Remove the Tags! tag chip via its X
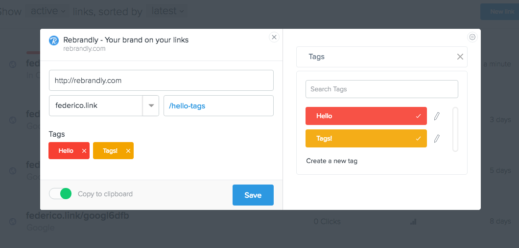This screenshot has height=248, width=519. 128,151
